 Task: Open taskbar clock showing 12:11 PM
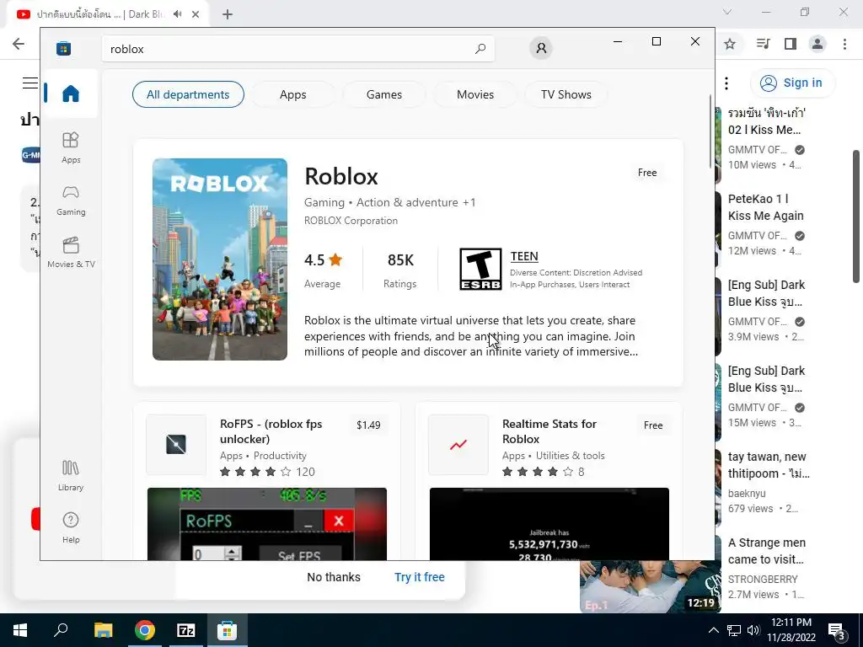click(791, 630)
